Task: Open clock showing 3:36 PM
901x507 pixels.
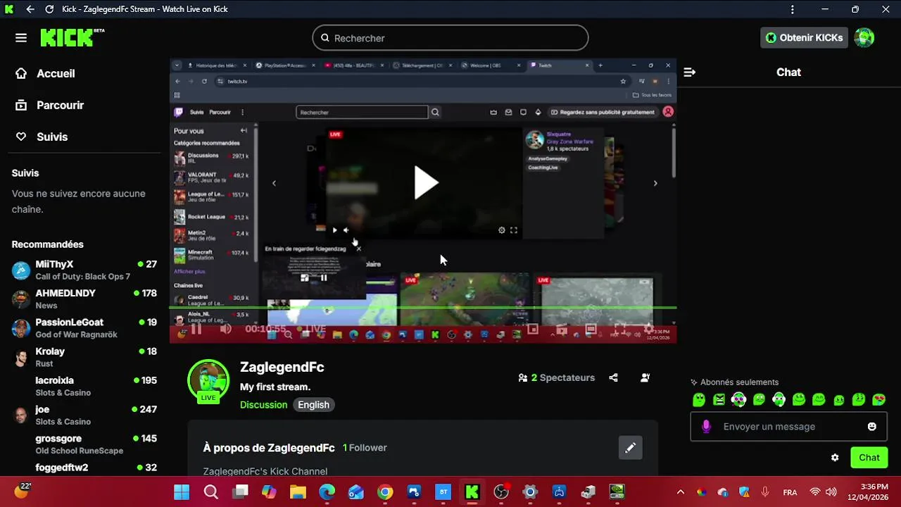Action: pyautogui.click(x=874, y=492)
